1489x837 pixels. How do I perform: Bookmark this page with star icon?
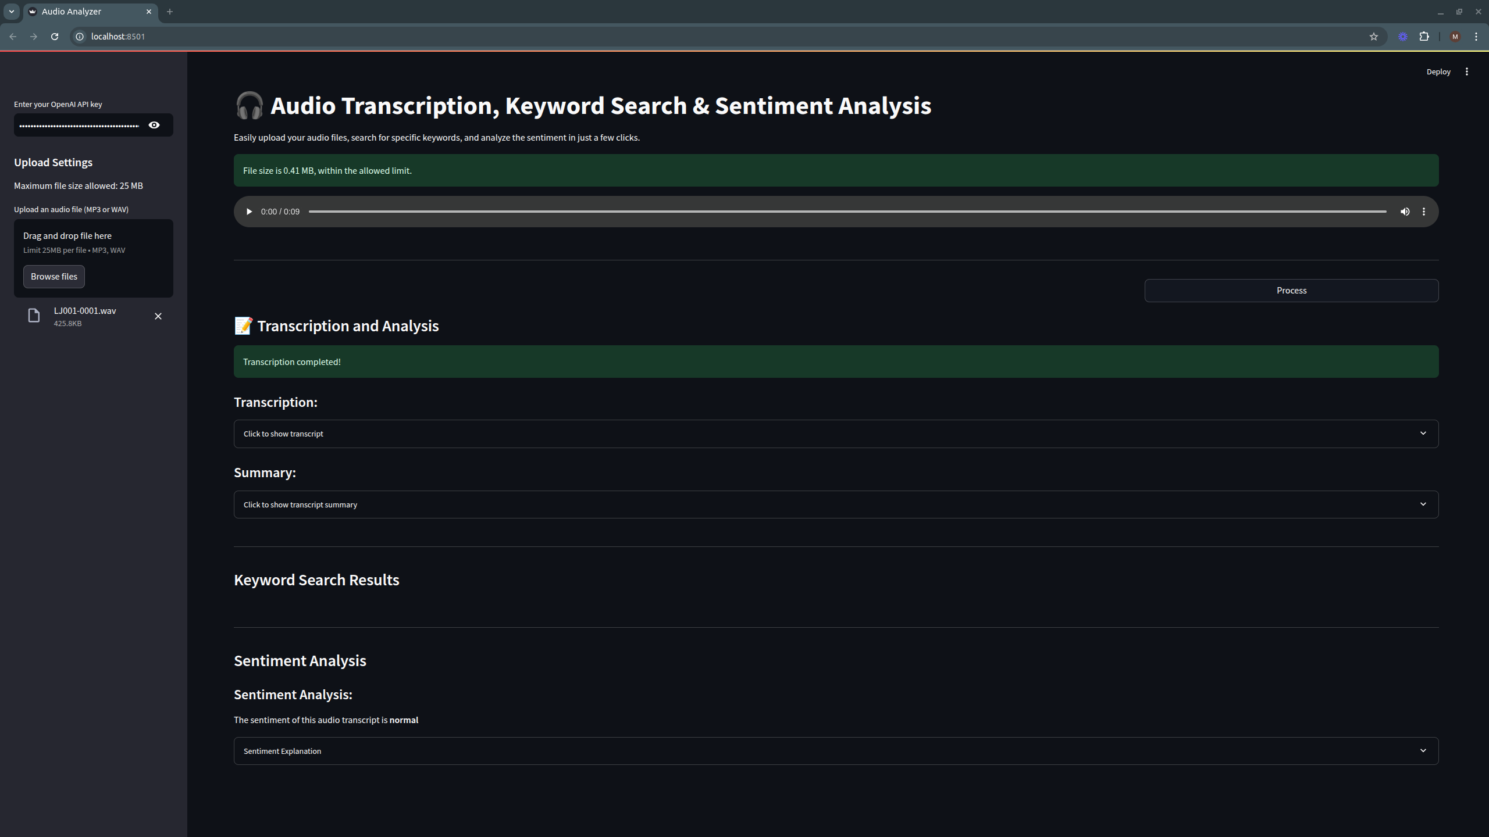click(1373, 37)
